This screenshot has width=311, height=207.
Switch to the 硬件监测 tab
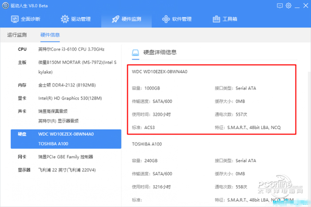click(x=127, y=19)
